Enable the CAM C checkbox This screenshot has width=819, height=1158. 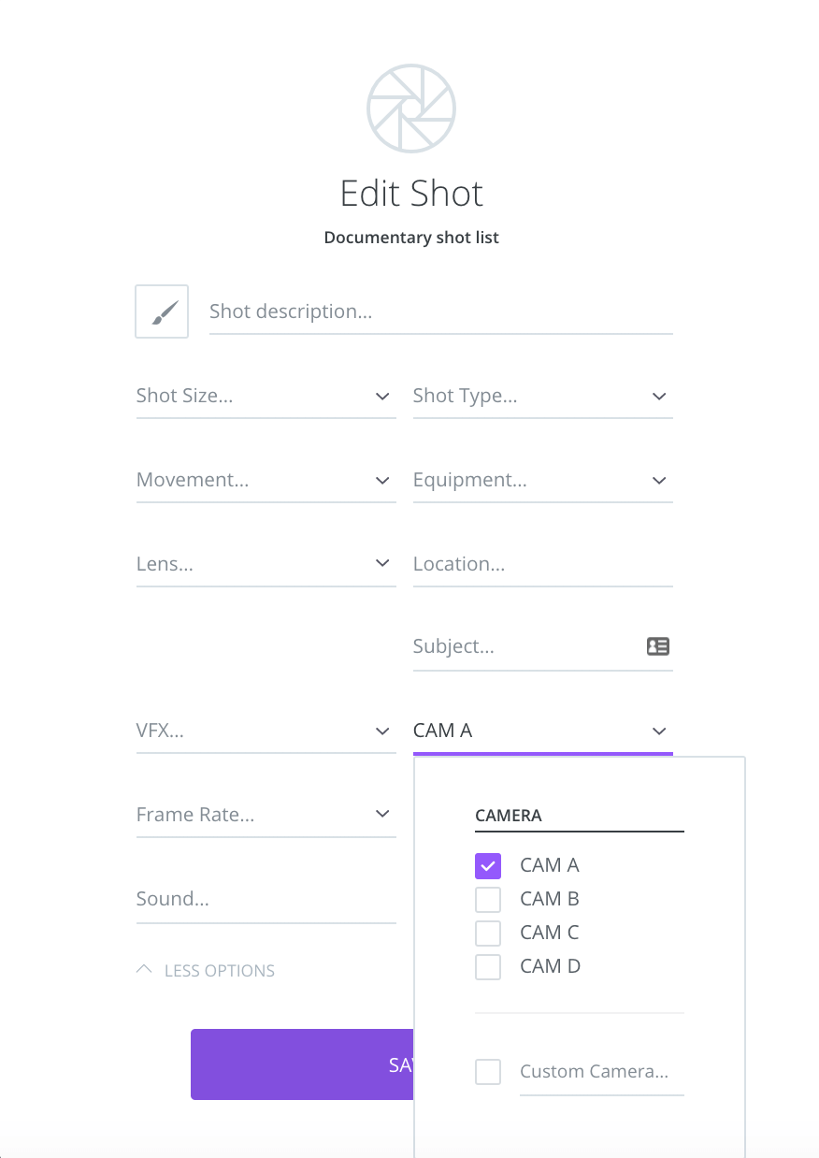(488, 933)
